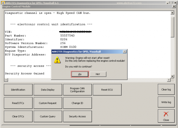This screenshot has height=128, width=178.
Task: Click Read DTCs button
Action: pyautogui.click(x=18, y=103)
